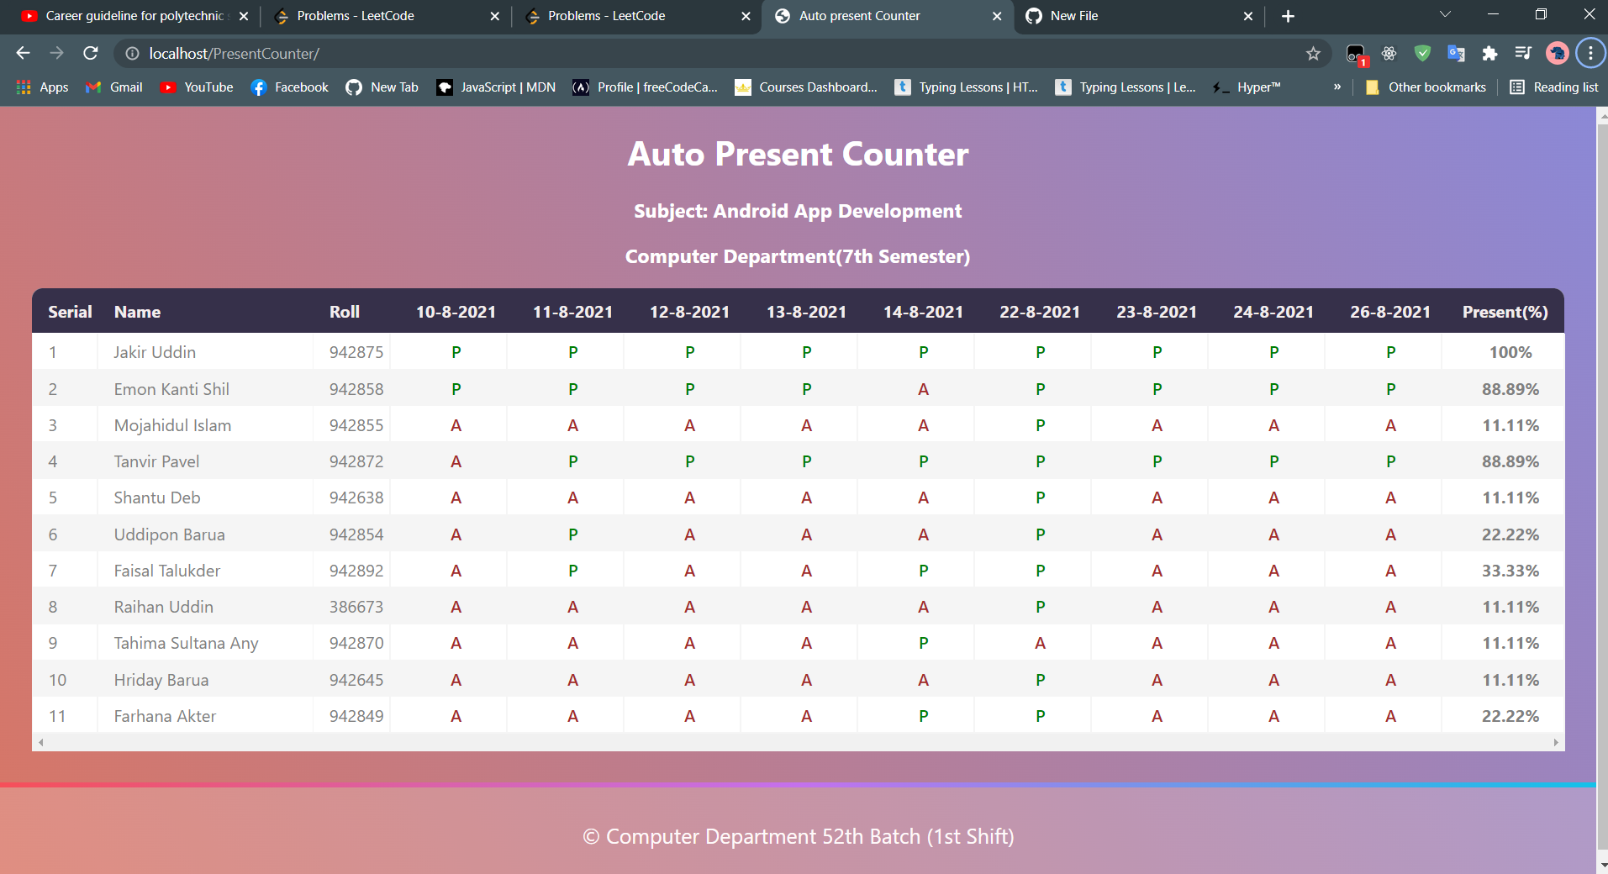Click the Auto Present Counter heading
The image size is (1608, 874).
pos(798,154)
